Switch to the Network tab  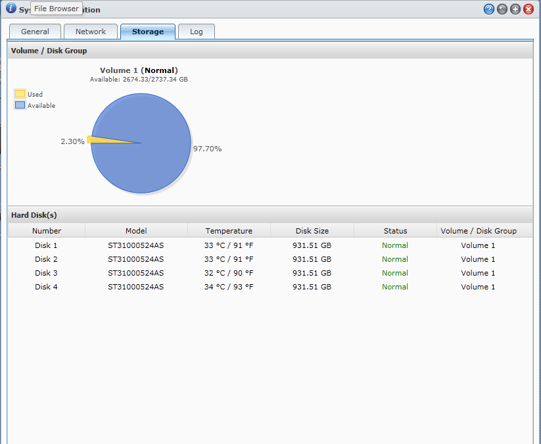click(x=91, y=32)
